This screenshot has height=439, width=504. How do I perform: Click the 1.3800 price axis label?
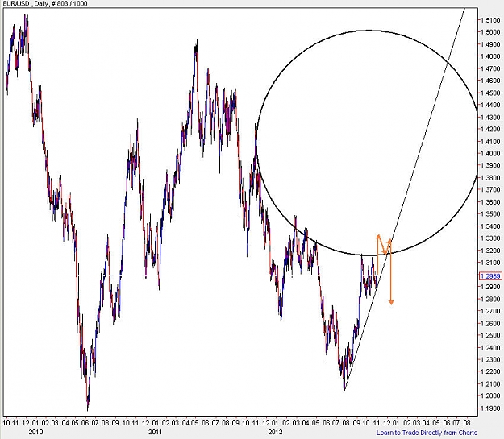point(490,177)
